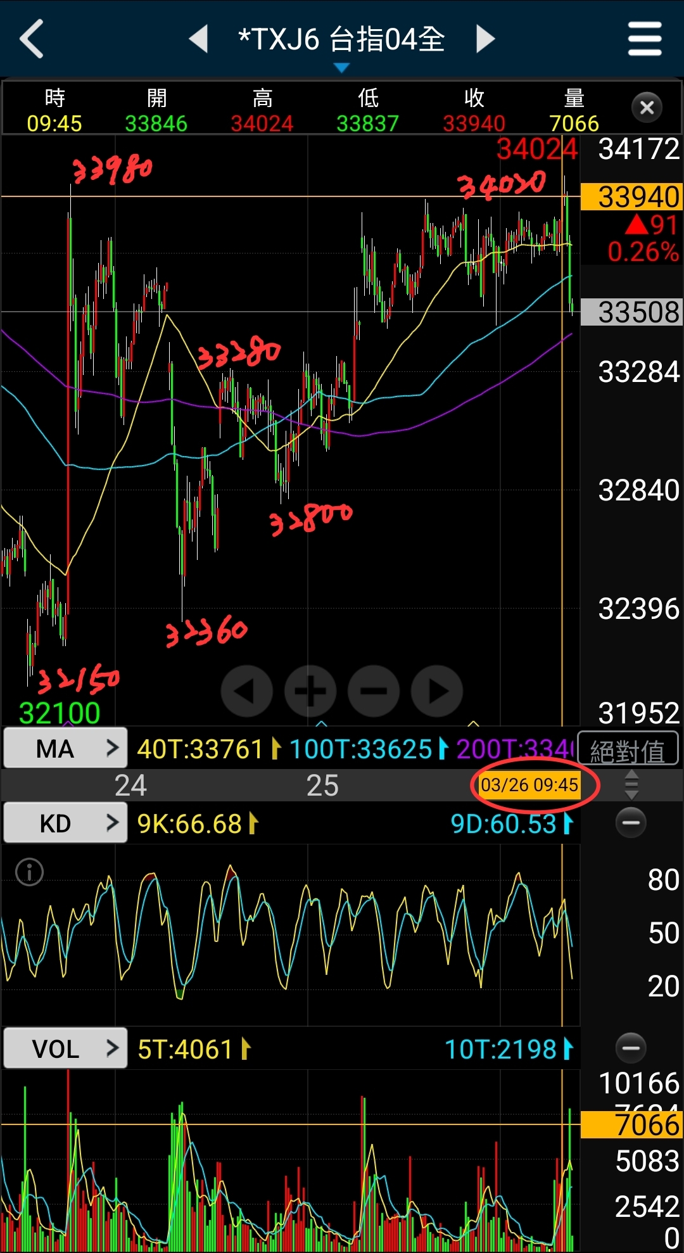The image size is (684, 1253).
Task: Switch to next contract with right triangle
Action: click(x=485, y=39)
